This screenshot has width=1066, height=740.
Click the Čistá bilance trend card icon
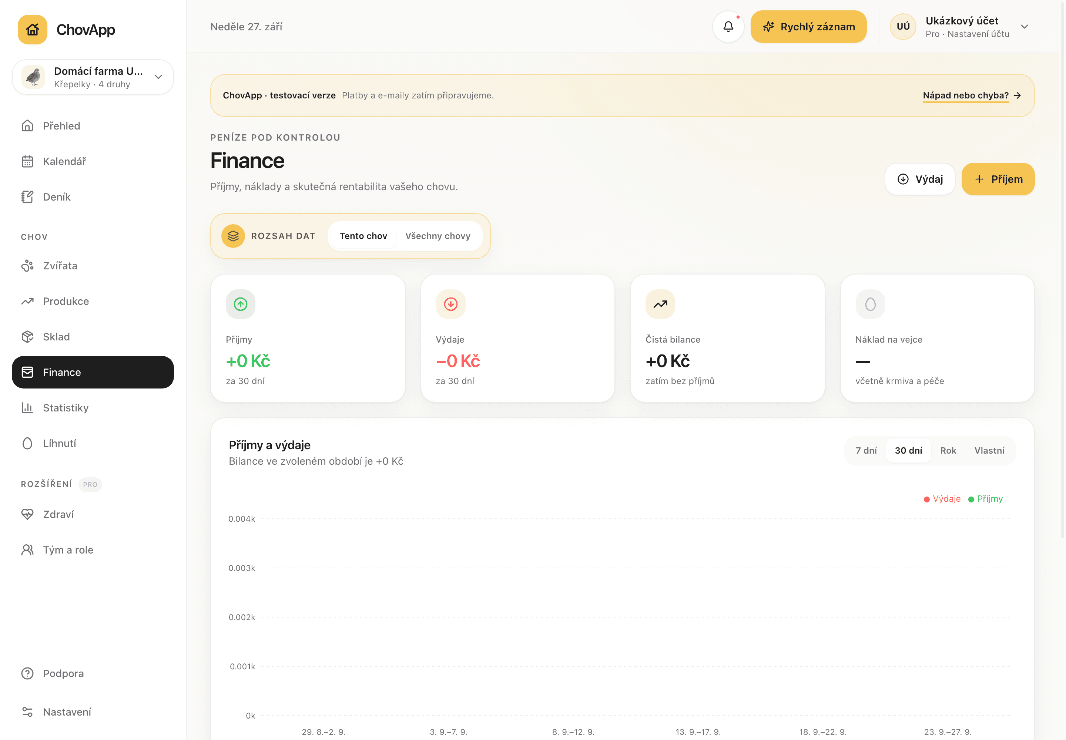(x=660, y=304)
